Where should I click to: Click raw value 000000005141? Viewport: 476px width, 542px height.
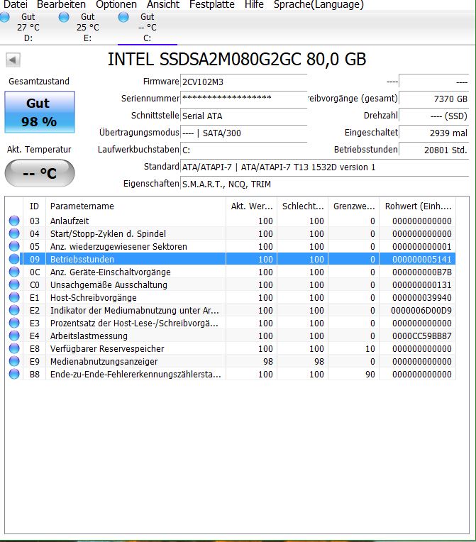[x=421, y=259]
